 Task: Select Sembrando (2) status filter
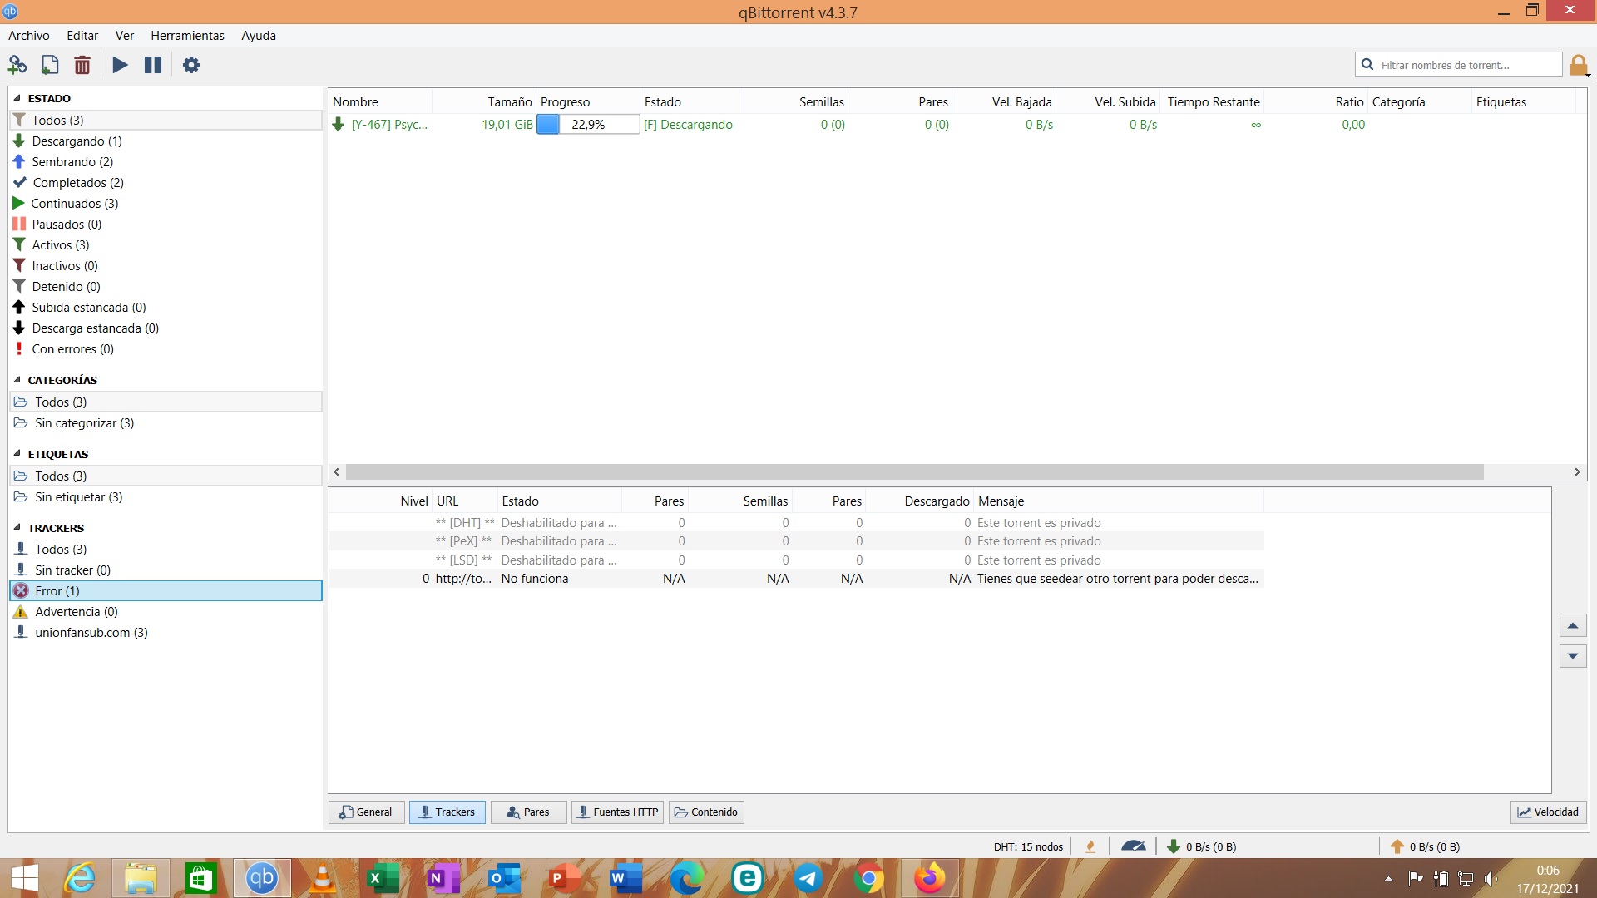pos(166,162)
